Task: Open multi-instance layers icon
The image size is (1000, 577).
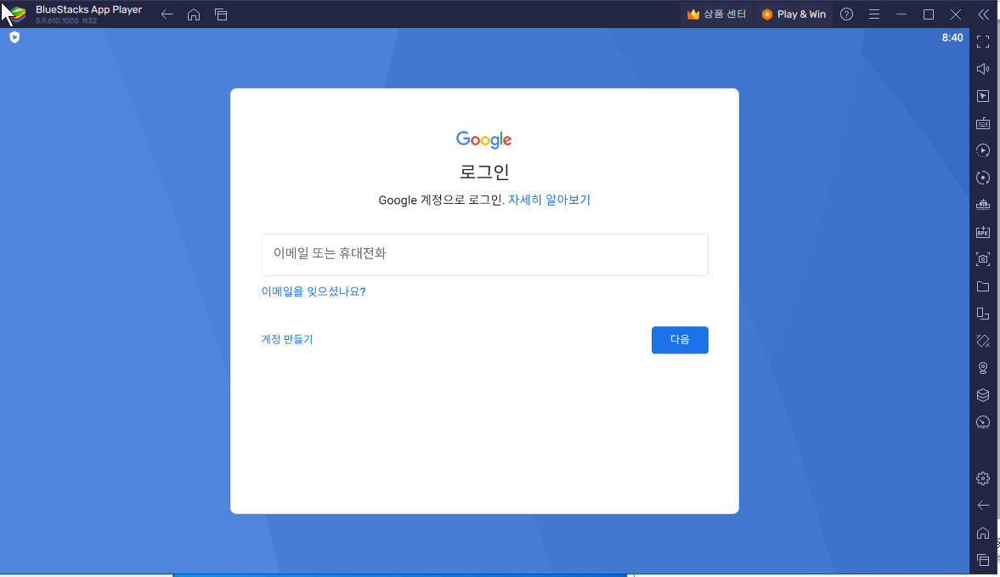Action: coord(983,395)
